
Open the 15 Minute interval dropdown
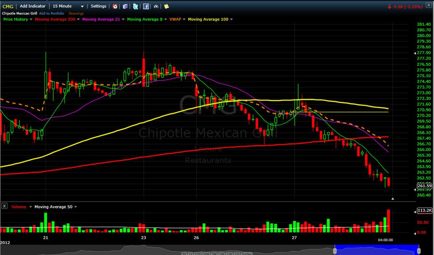coord(68,6)
